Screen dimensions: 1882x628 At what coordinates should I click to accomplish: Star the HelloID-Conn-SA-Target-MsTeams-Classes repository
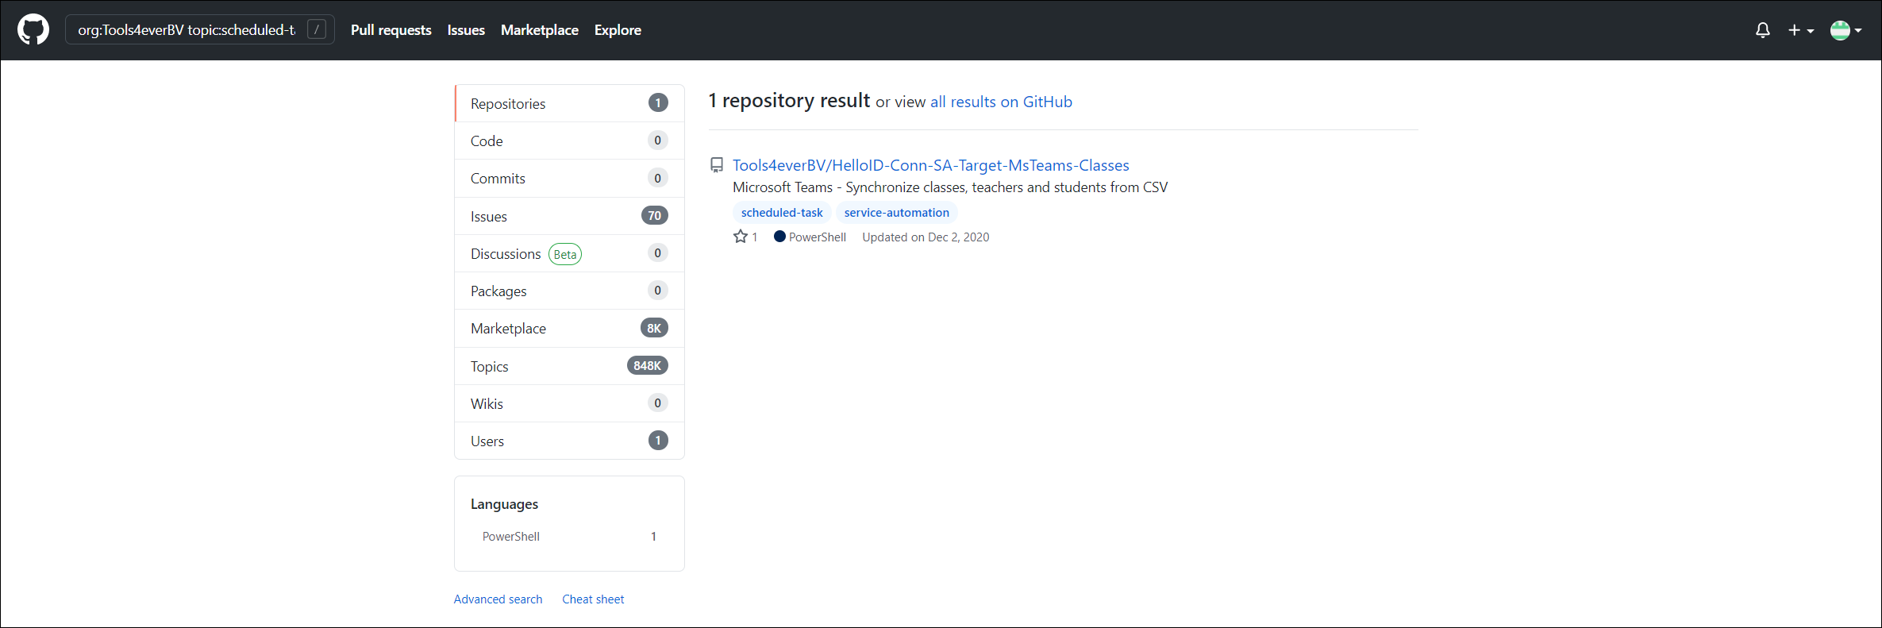pos(741,237)
